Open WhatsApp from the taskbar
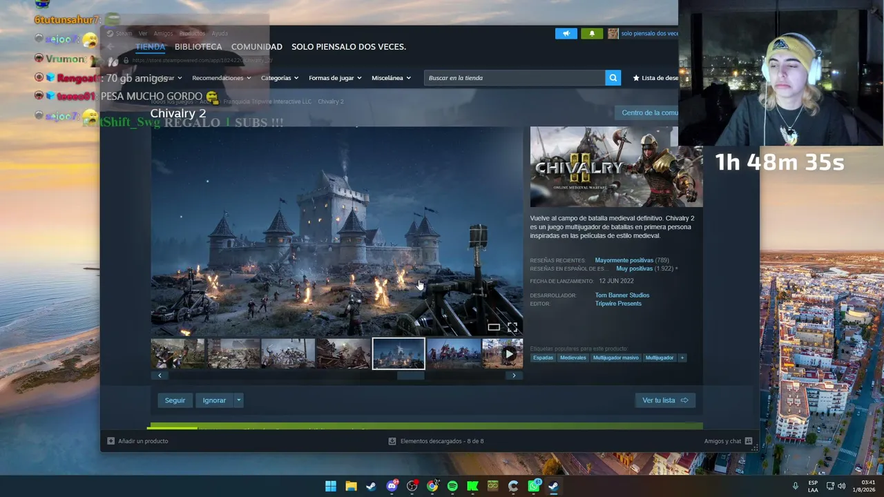The image size is (884, 497). 534,486
